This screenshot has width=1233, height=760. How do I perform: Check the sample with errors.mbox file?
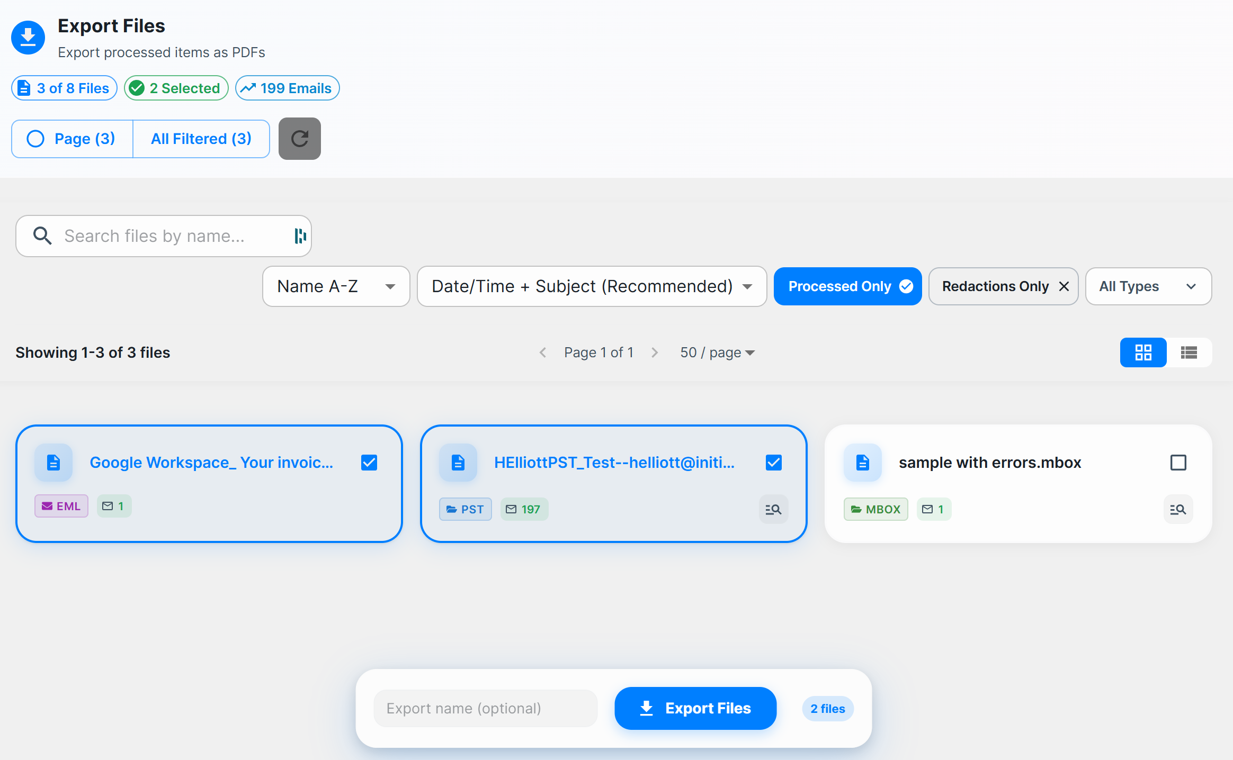click(x=1178, y=463)
